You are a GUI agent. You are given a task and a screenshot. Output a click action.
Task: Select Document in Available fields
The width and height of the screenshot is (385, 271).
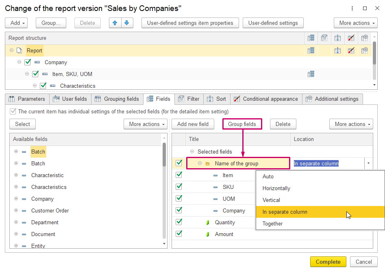43,234
